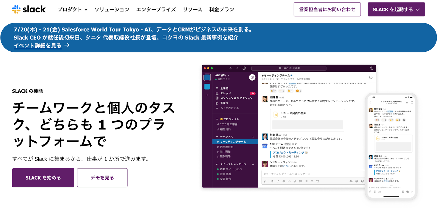Click the compose new message icon
439x216 pixels.
click(252, 77)
